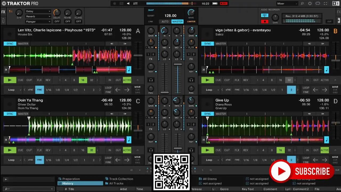The width and height of the screenshot is (341, 192).
Task: Play Deck A with the green play button
Action: click(10, 80)
